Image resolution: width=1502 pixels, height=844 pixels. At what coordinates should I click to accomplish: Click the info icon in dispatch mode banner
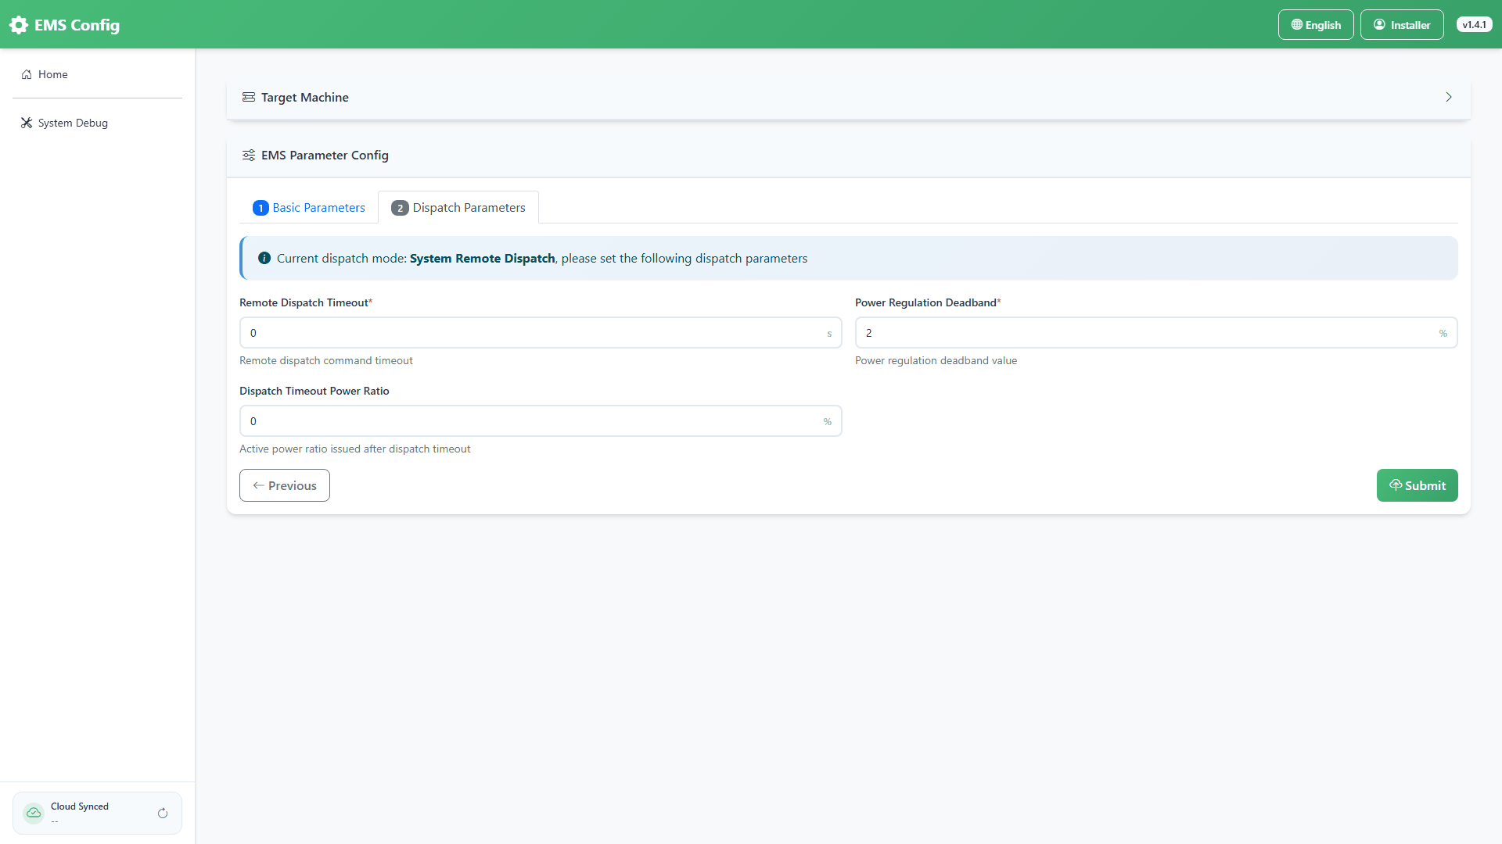click(264, 258)
